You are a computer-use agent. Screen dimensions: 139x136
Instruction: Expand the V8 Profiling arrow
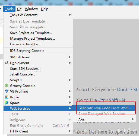70,91
